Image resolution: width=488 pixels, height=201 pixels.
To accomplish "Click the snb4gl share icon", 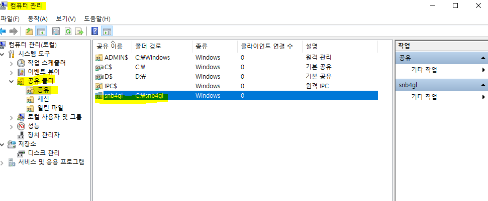I will 100,96.
